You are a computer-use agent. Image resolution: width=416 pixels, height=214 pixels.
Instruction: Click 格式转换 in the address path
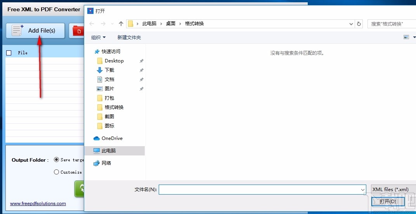[194, 24]
